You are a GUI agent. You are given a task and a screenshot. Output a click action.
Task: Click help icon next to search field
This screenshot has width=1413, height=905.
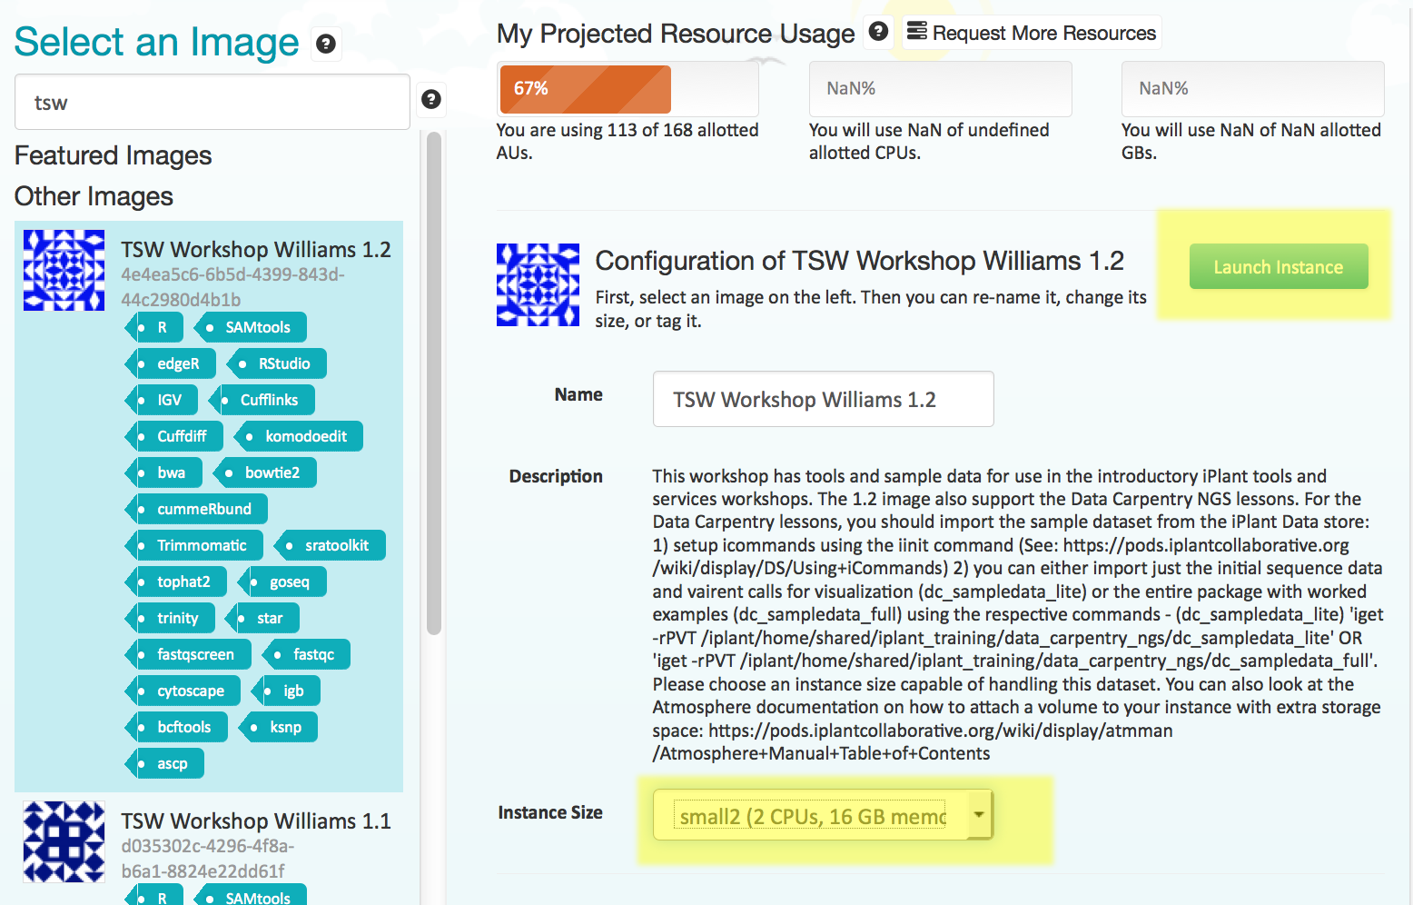(431, 99)
